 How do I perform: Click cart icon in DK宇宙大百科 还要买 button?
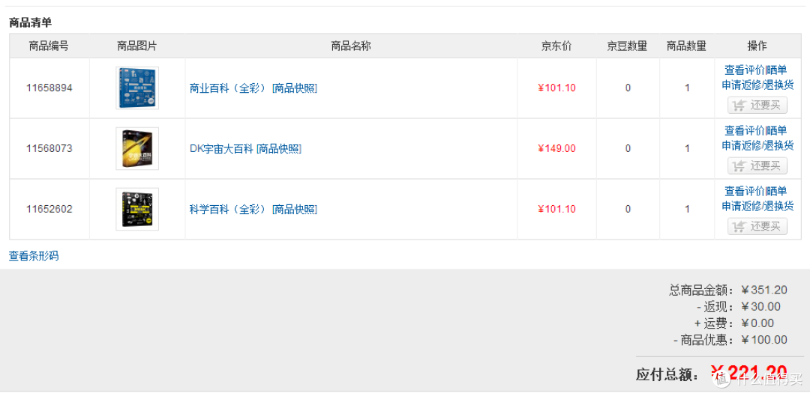click(739, 166)
